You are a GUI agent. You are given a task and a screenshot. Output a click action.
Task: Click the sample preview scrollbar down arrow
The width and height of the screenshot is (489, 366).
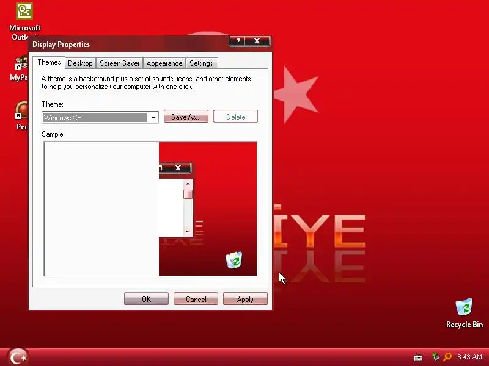(x=188, y=231)
